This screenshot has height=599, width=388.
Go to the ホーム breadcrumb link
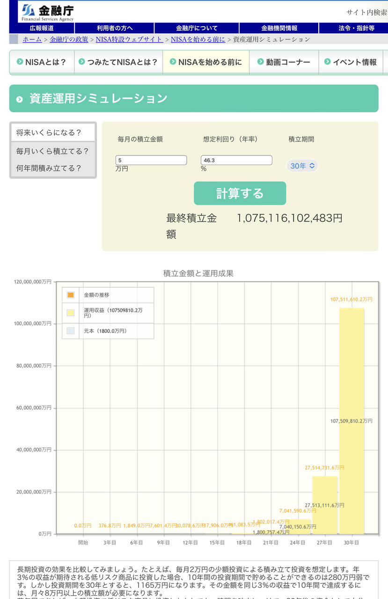(32, 39)
